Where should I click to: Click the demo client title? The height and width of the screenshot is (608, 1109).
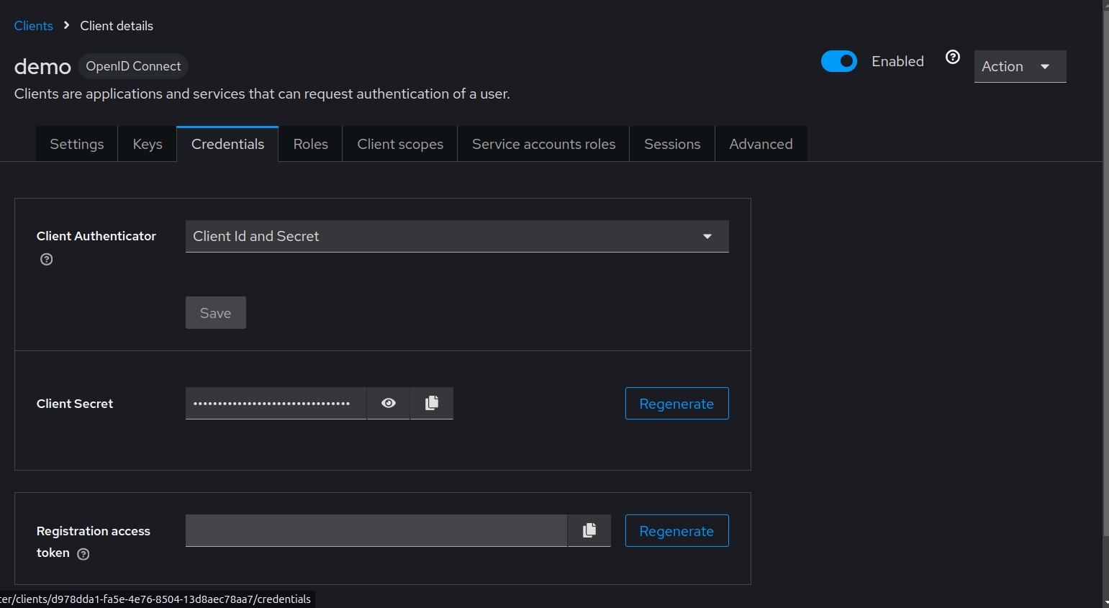pos(42,67)
